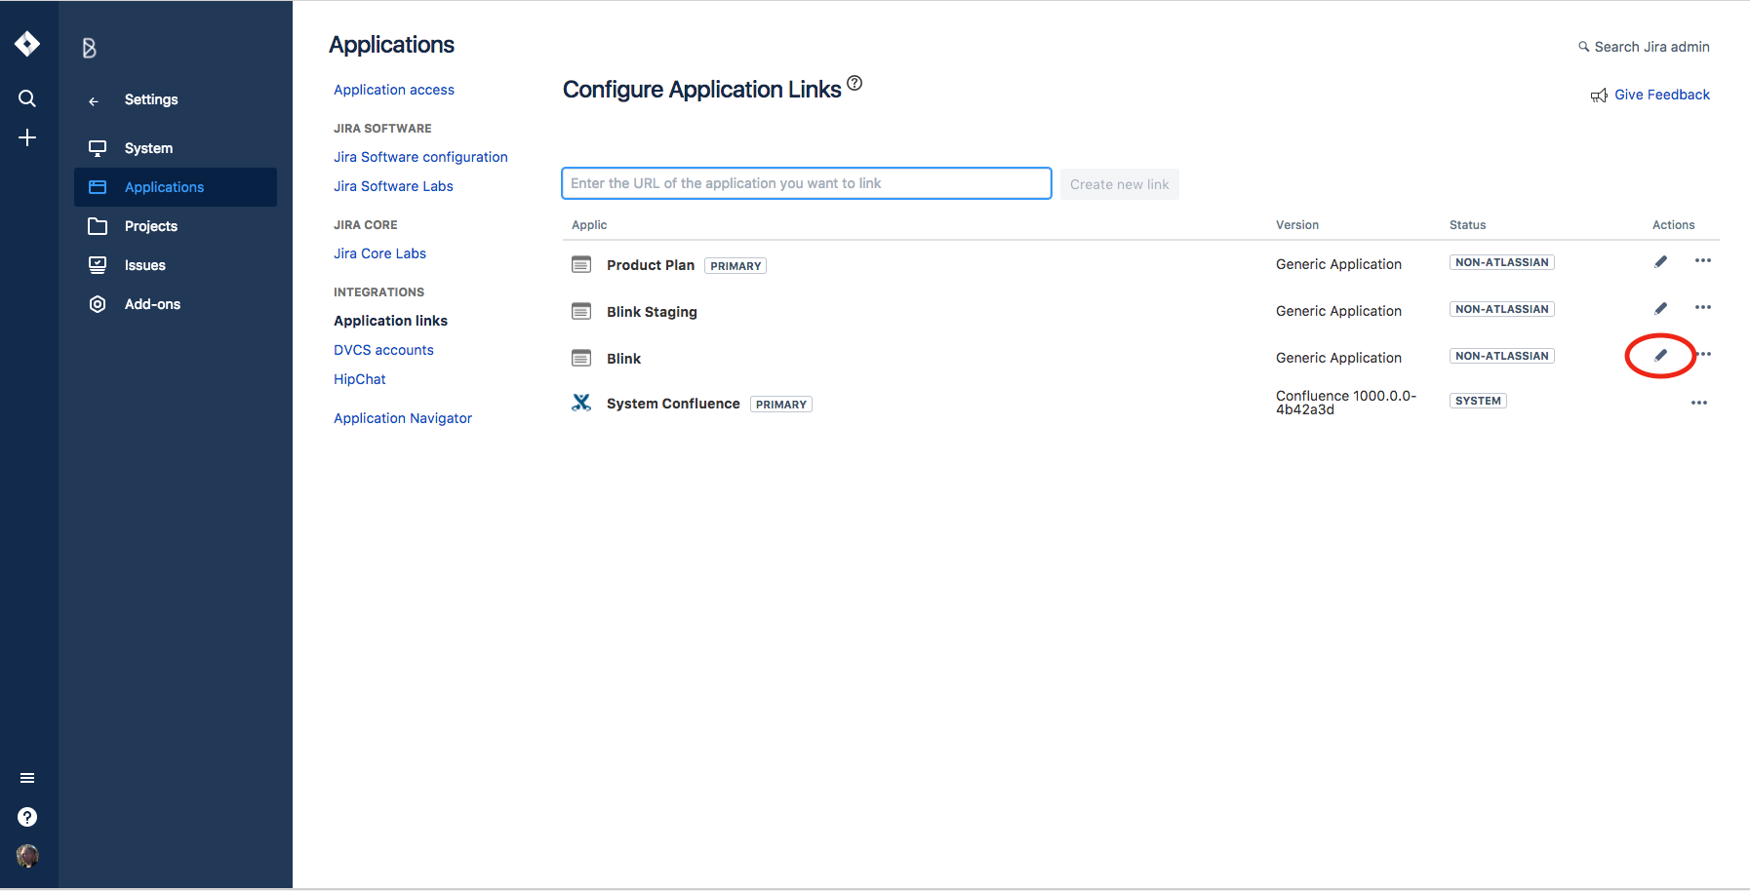Edit the Blink application link with pencil

coord(1660,355)
